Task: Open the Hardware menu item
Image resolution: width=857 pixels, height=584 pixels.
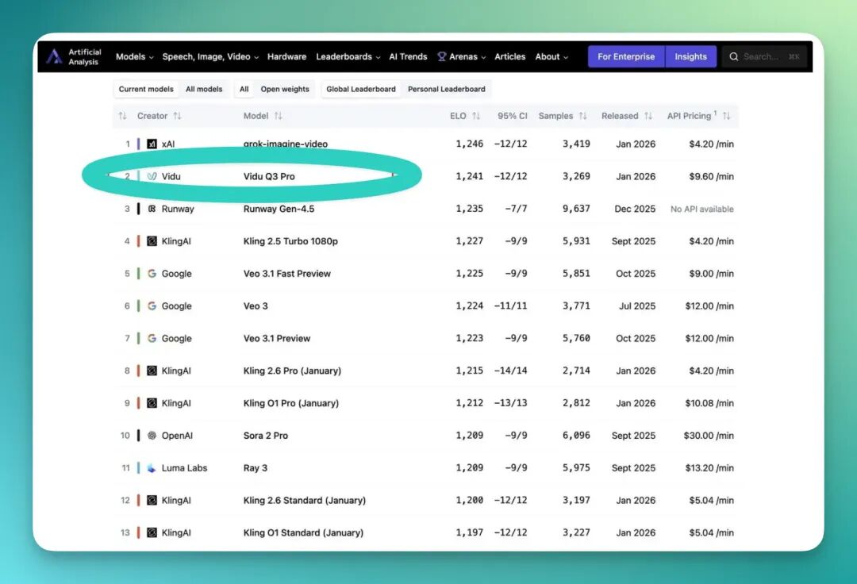Action: point(286,56)
